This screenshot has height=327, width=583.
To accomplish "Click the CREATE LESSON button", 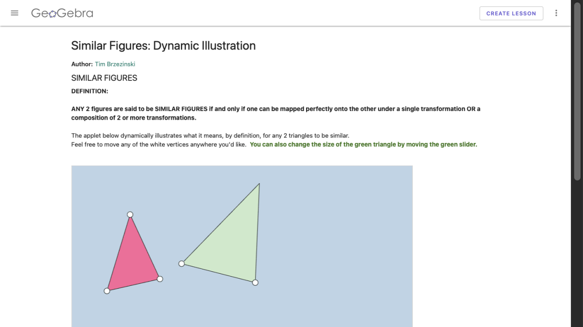I will click(x=511, y=13).
